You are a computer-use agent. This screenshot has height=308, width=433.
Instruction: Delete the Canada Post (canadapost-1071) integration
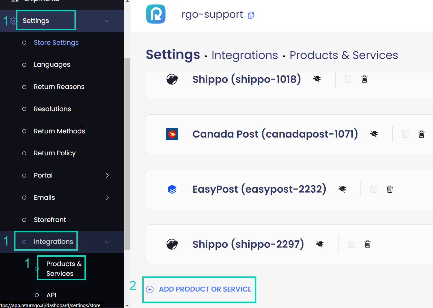421,134
